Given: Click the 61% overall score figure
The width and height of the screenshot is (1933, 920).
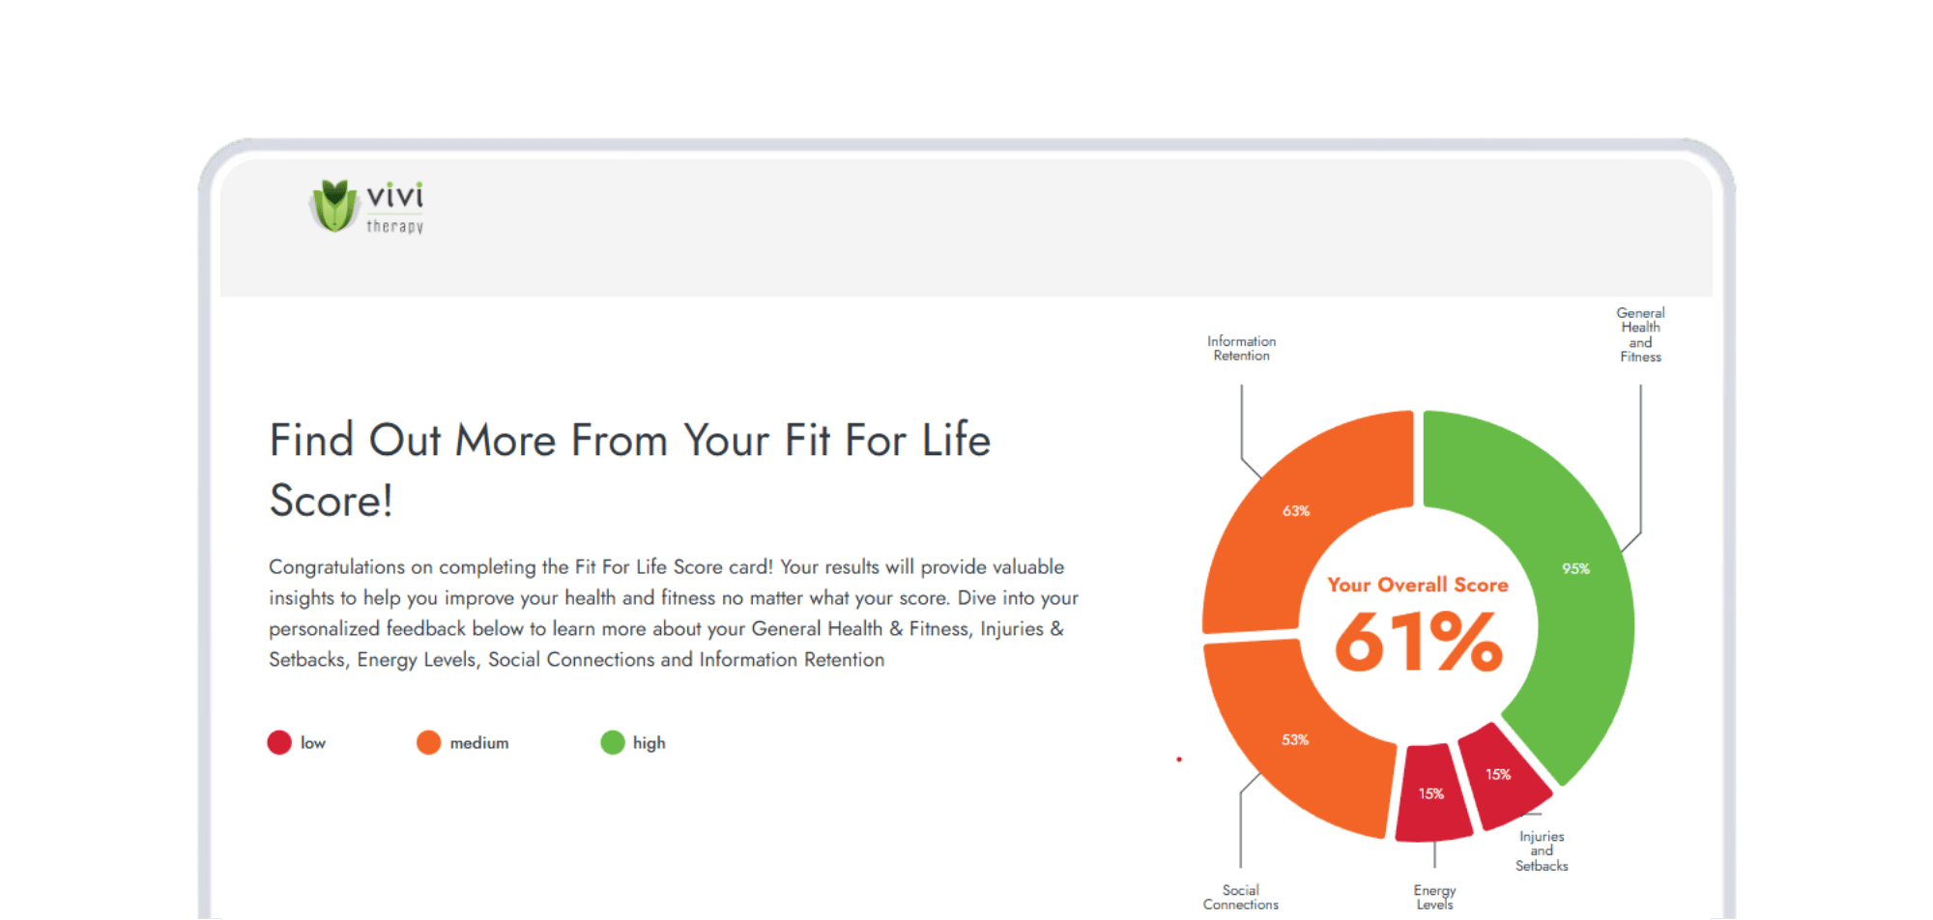Looking at the screenshot, I should pos(1419,642).
